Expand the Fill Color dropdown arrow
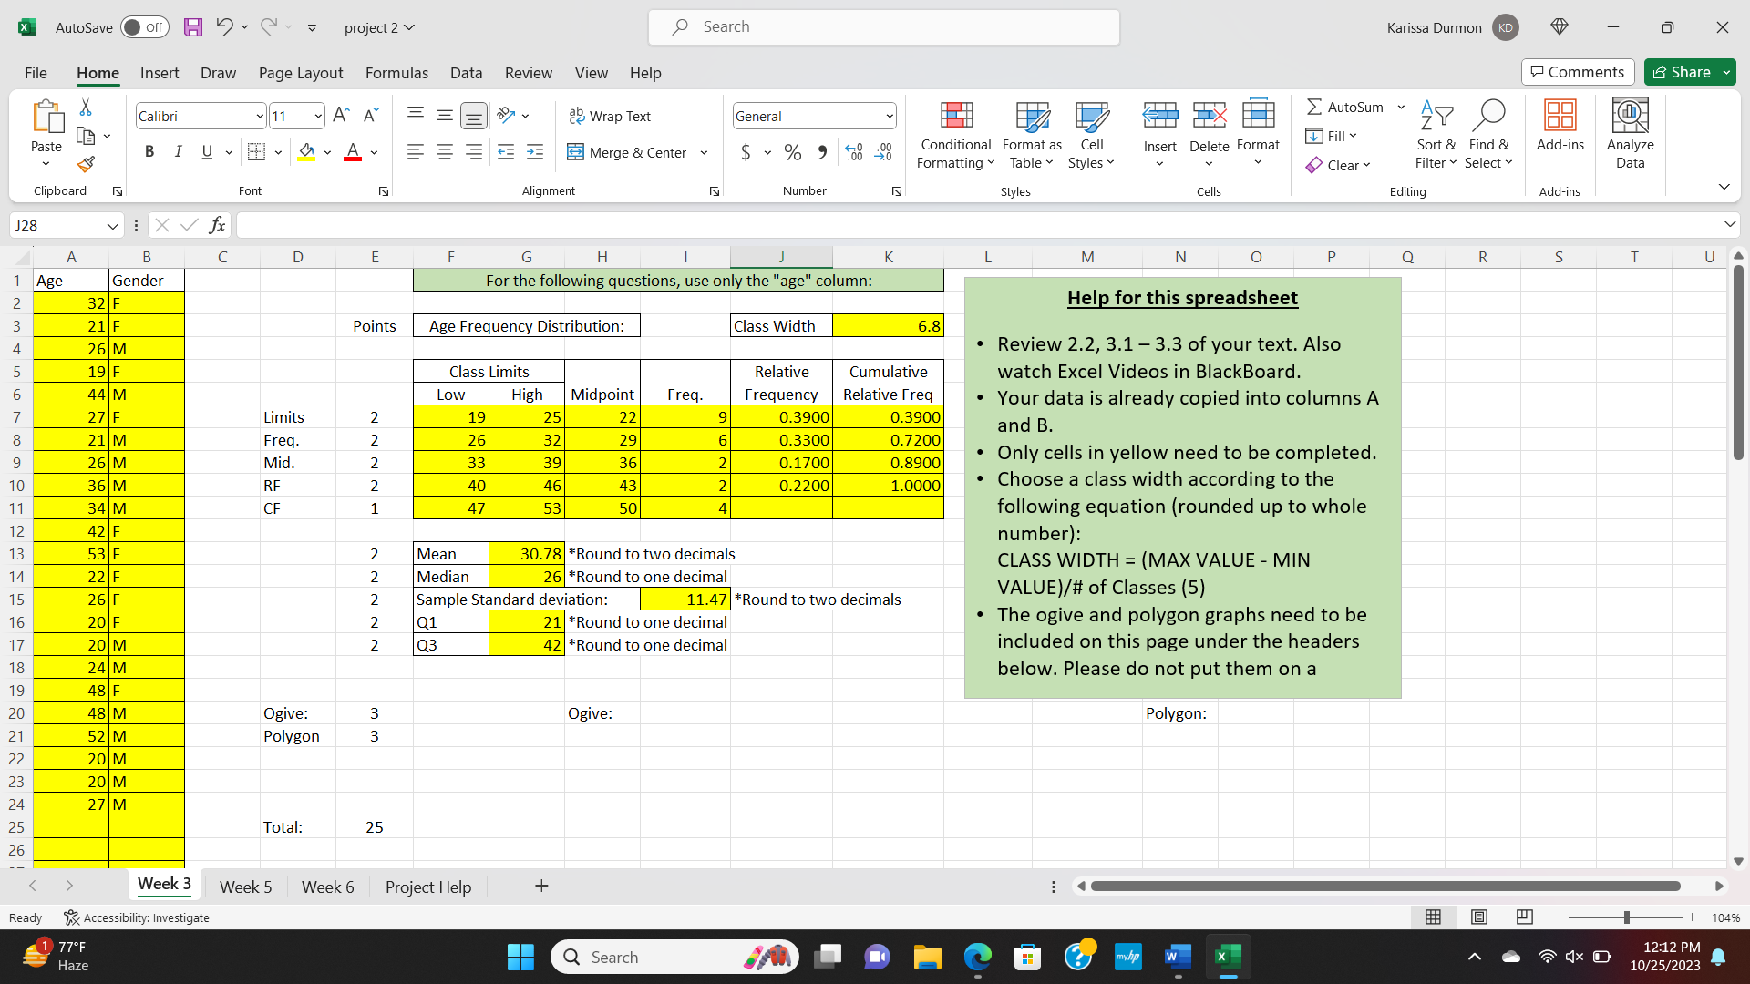The image size is (1750, 984). tap(328, 152)
